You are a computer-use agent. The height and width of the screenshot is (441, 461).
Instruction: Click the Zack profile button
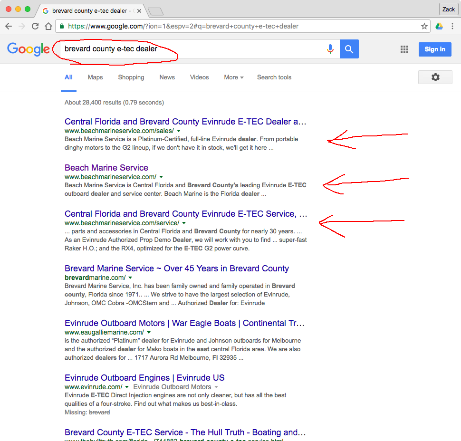[448, 10]
